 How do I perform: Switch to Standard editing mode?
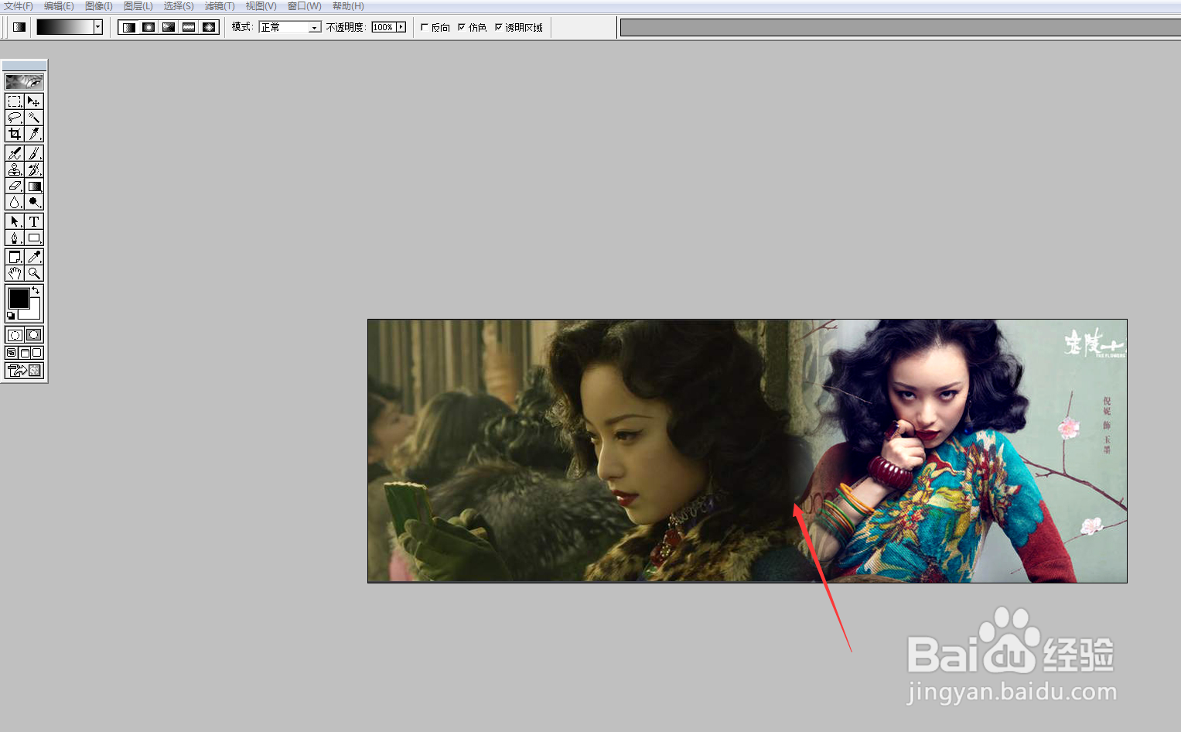(x=15, y=335)
